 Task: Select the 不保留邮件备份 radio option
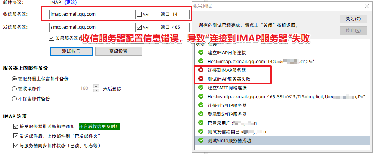tap(14, 99)
